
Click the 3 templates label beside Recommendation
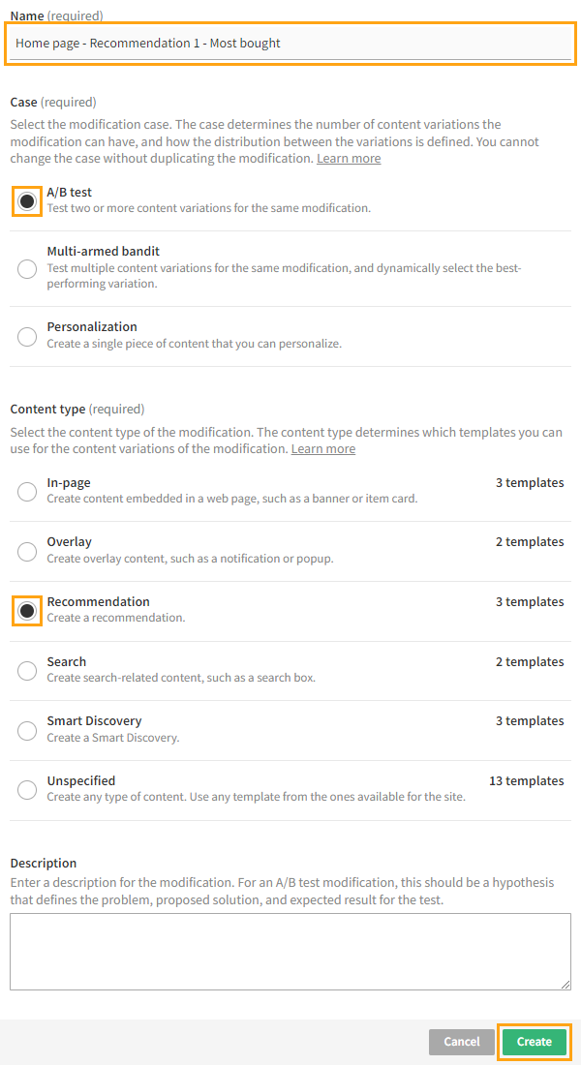(530, 601)
